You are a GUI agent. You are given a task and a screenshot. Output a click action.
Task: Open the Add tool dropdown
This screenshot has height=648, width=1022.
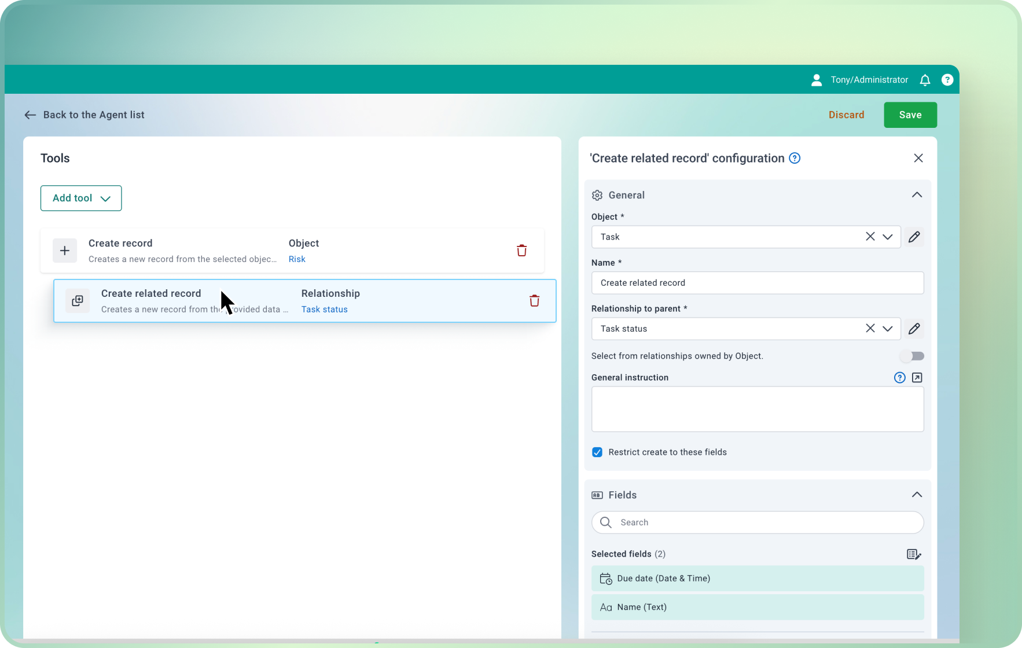(x=80, y=198)
